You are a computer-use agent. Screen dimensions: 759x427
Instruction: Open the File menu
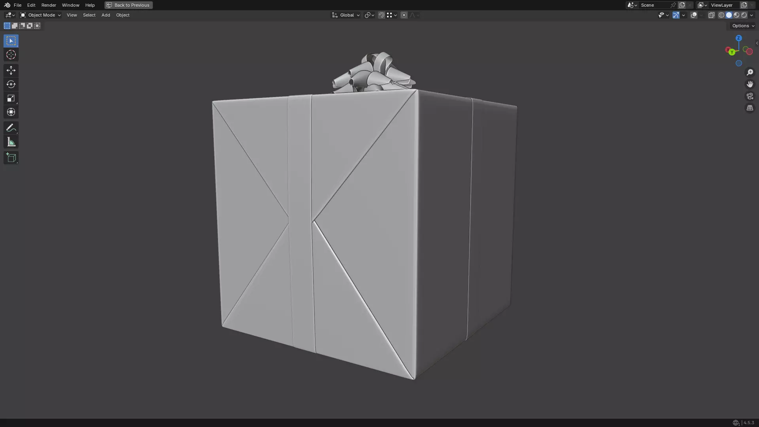pyautogui.click(x=17, y=5)
